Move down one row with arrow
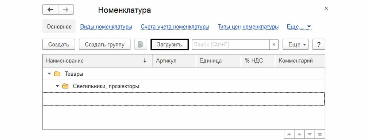 click(310, 134)
